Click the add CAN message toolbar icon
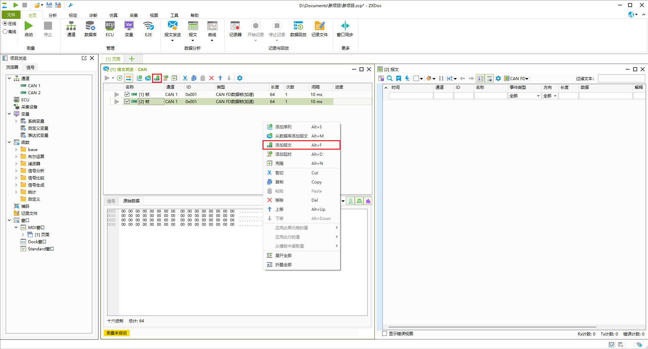The image size is (648, 349). point(157,78)
